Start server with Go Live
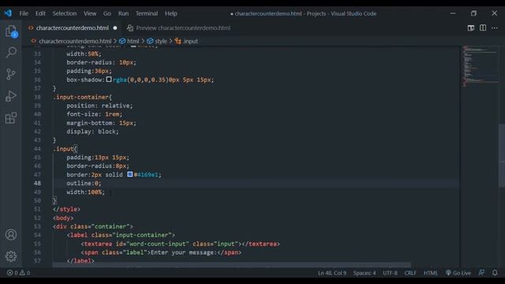 (458, 273)
